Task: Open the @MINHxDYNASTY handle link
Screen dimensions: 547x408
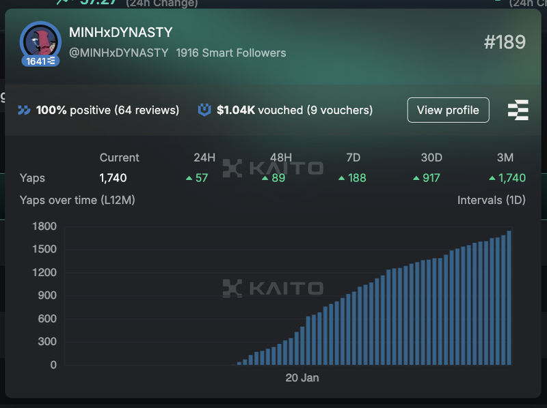Action: [118, 53]
